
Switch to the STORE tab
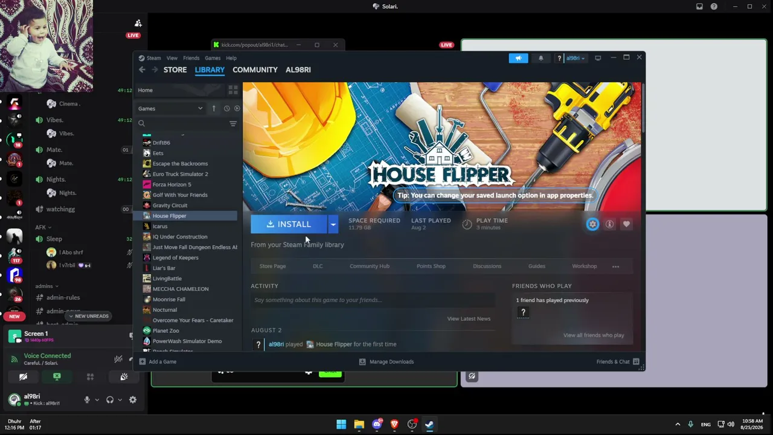tap(175, 69)
